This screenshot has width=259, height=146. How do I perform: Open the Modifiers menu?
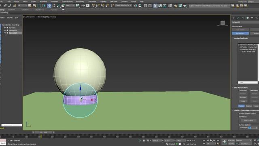tap(43, 2)
